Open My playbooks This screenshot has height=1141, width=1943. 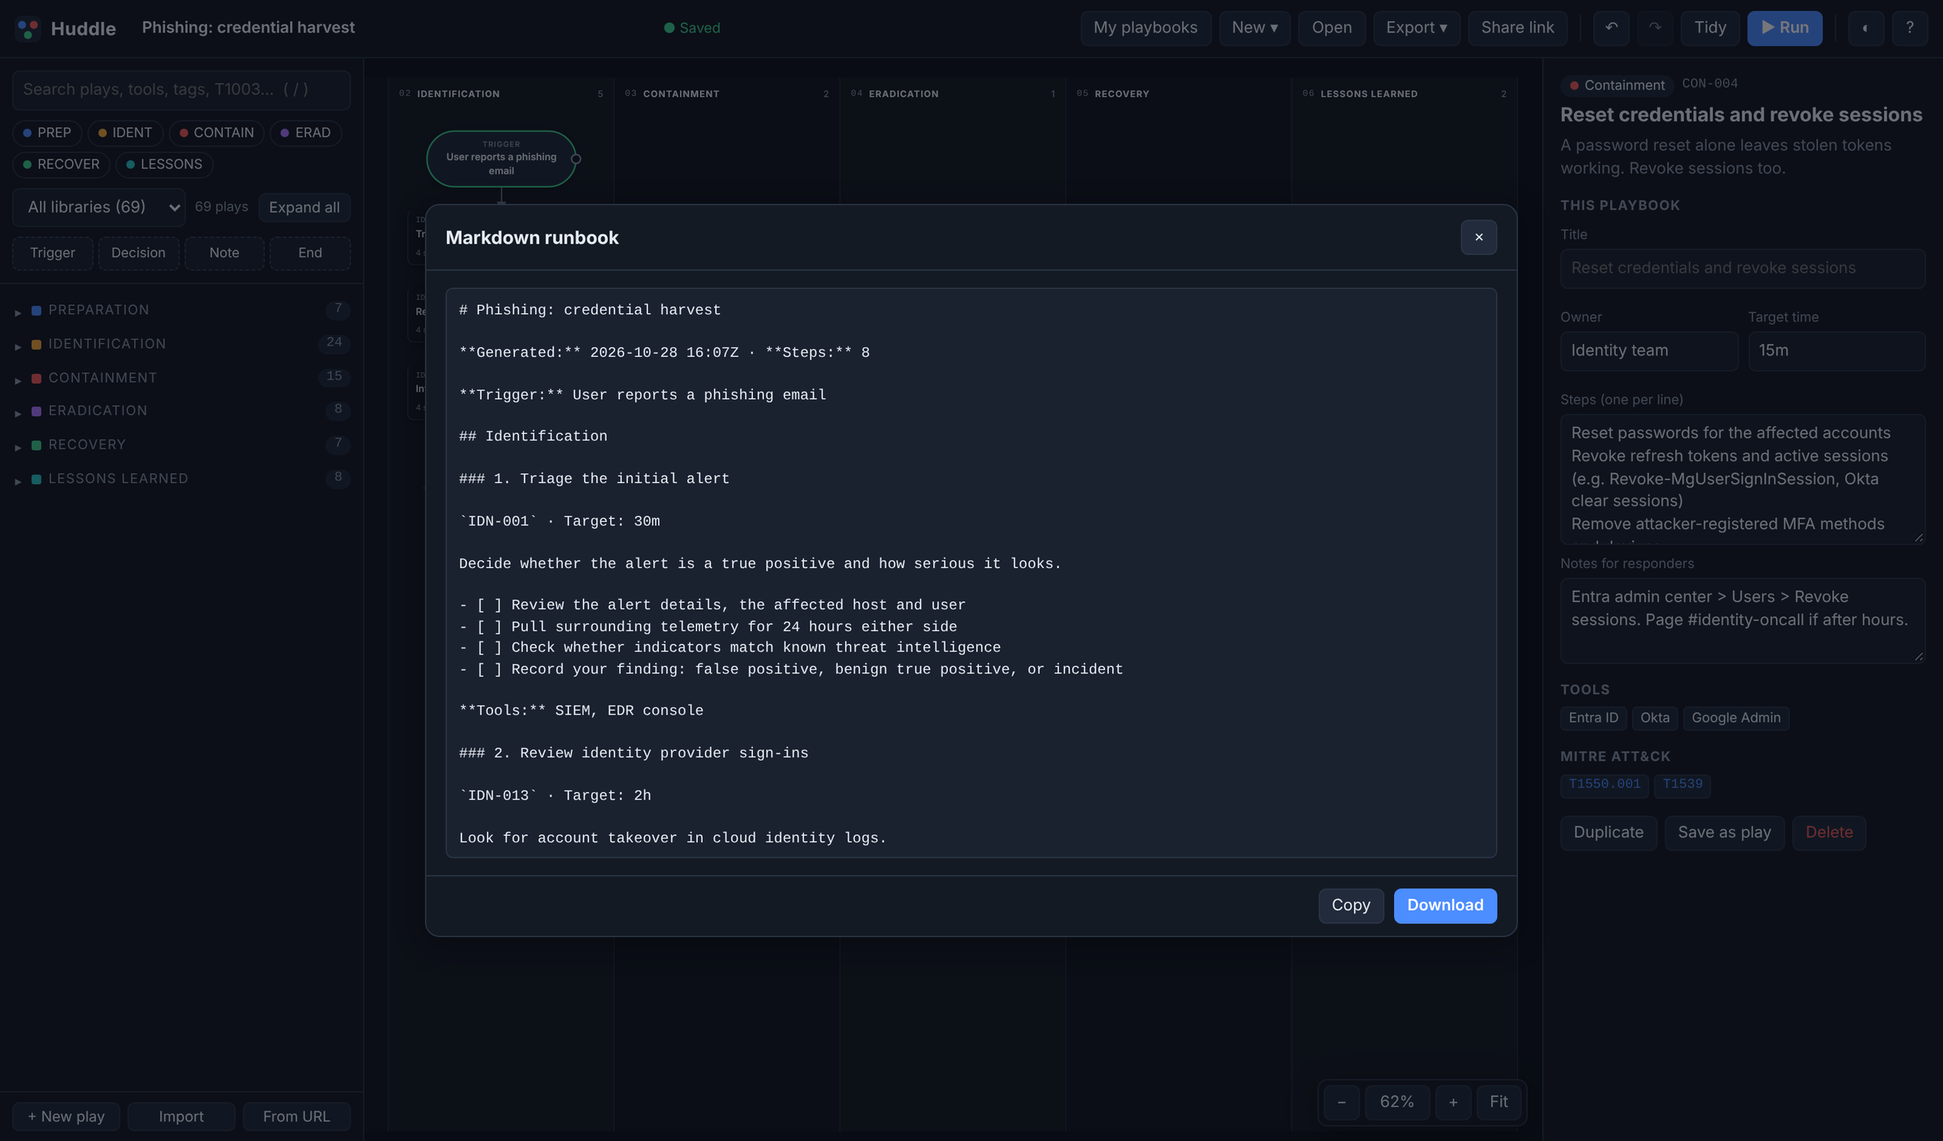1145,28
